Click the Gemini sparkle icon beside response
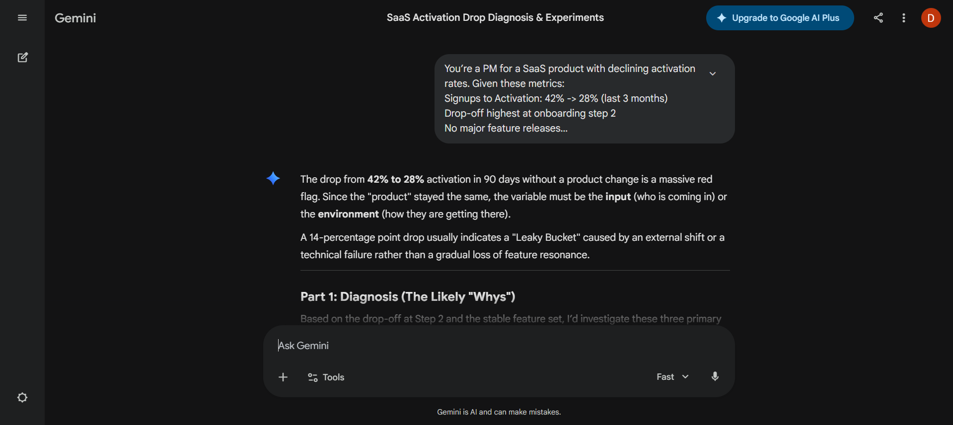The image size is (953, 425). 273,178
